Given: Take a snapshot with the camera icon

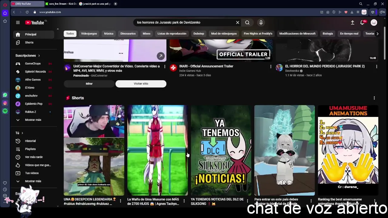Looking at the screenshot, I should pyautogui.click(x=328, y=12).
